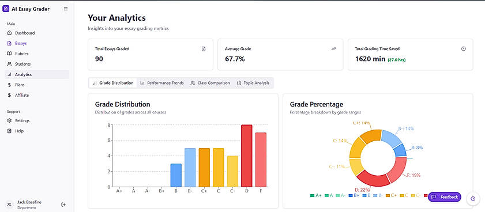Open the Affiliate page in the sidebar
Screen dimensions: 485x212
click(37, 95)
